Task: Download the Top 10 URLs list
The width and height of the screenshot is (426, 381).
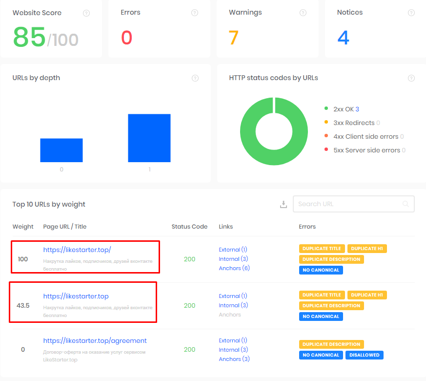Action: pos(283,205)
